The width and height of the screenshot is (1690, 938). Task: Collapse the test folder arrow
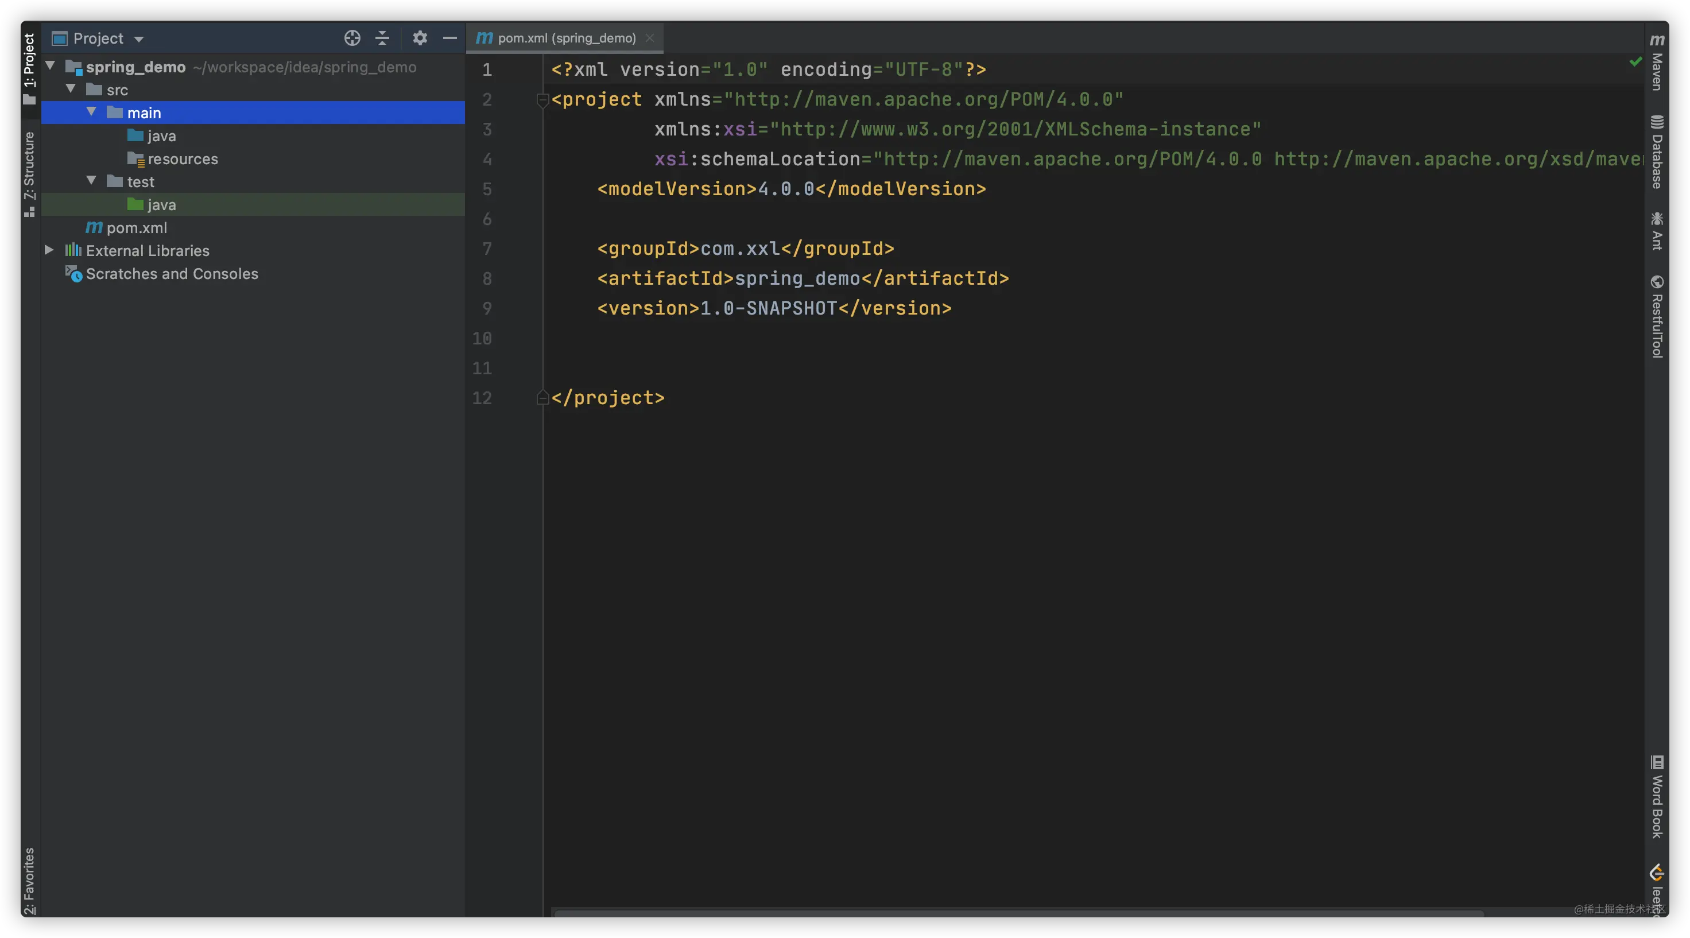(x=91, y=180)
